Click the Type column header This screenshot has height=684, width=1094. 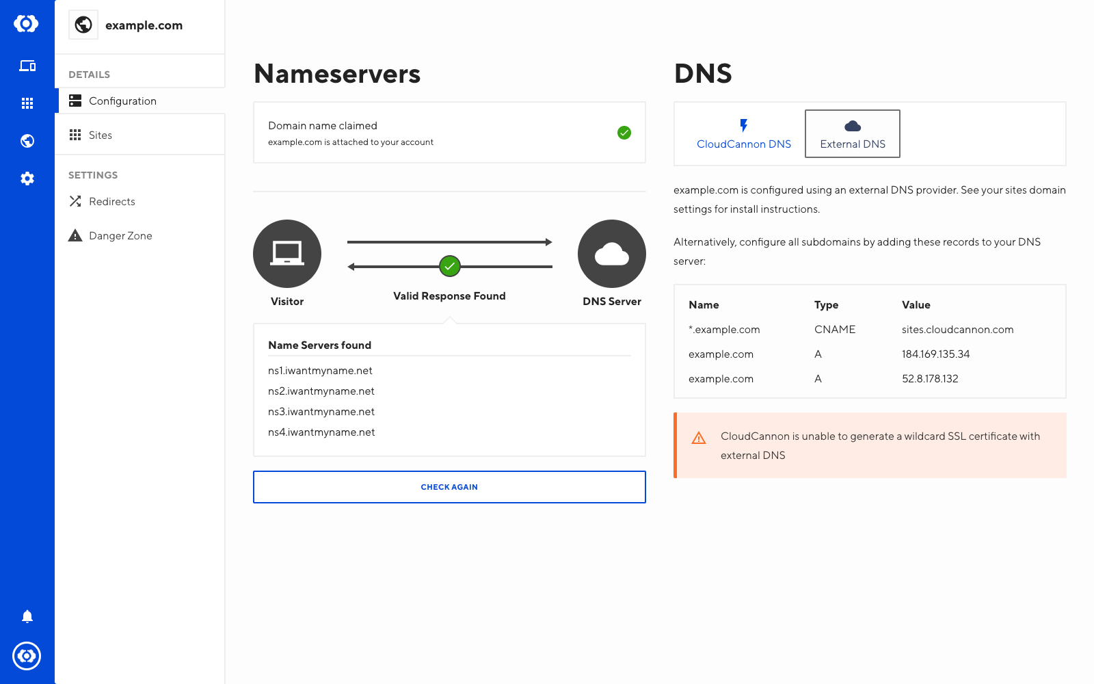[x=826, y=304]
